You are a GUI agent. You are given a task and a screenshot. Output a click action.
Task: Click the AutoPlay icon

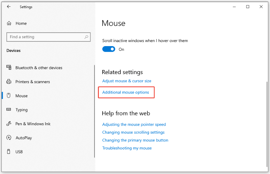[x=9, y=138]
